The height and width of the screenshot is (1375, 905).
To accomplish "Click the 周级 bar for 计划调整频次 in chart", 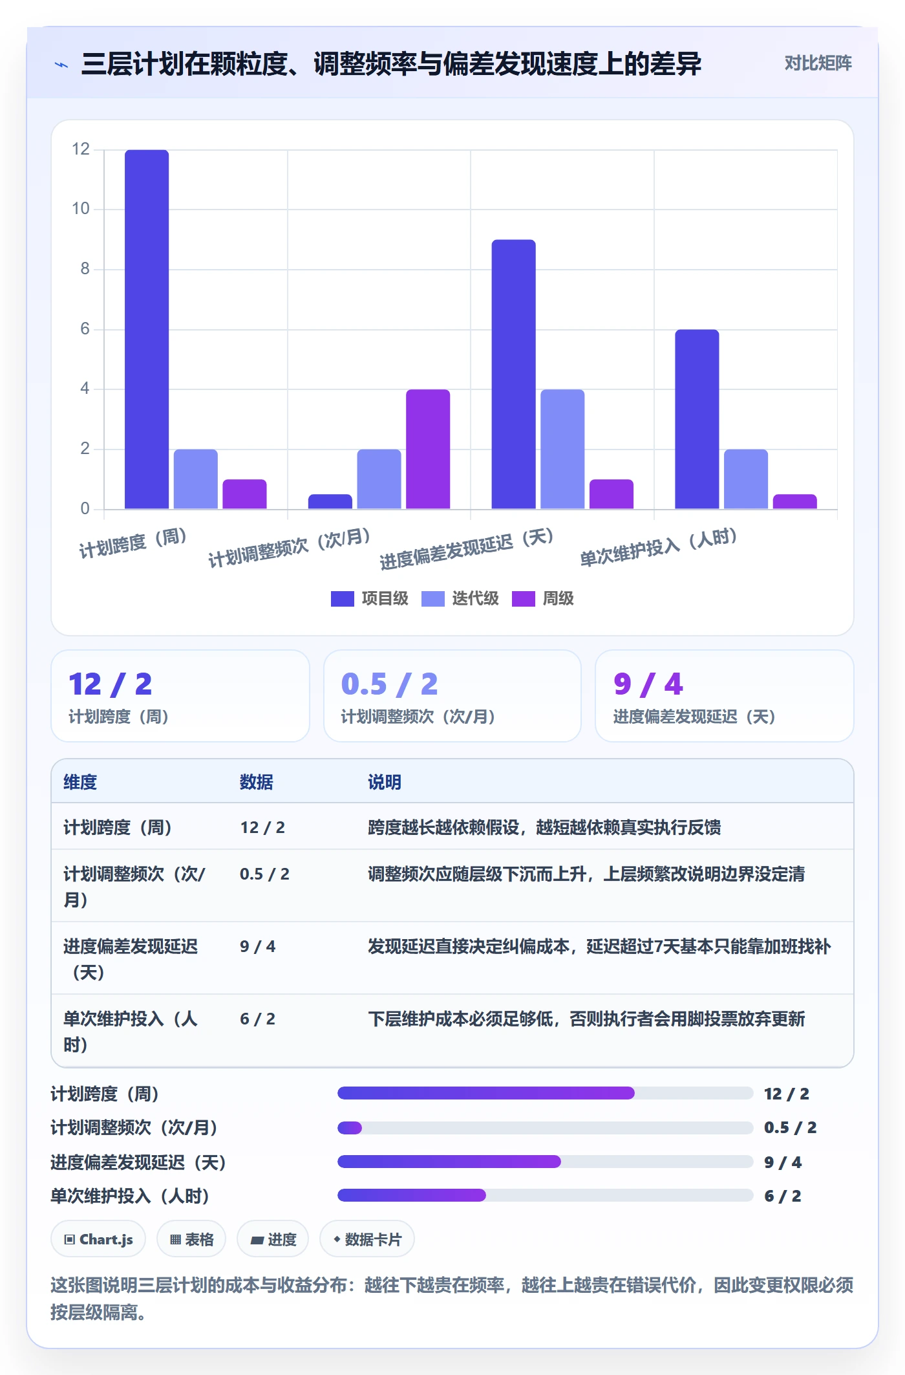I will (428, 449).
